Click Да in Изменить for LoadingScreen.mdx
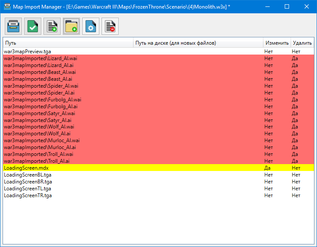 267,168
